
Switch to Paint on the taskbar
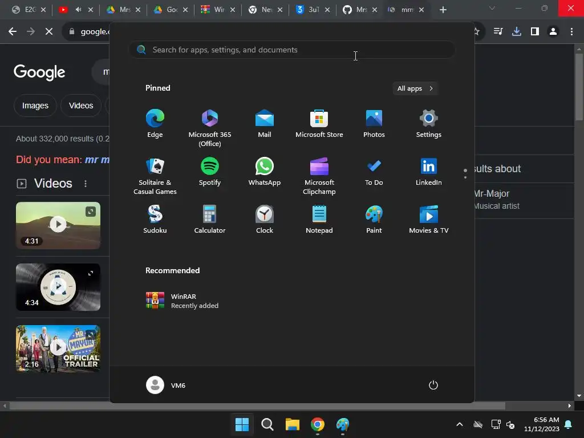pos(342,424)
